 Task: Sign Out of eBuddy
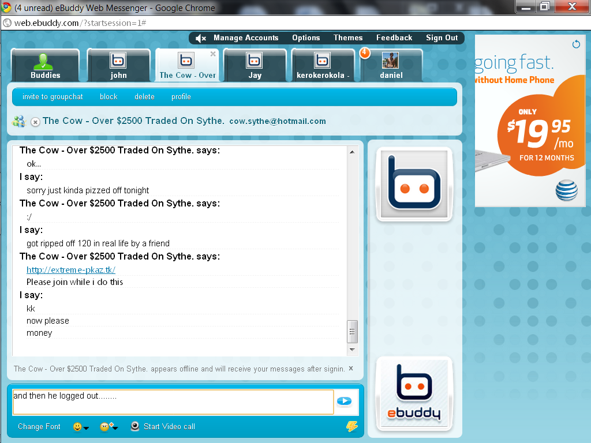(442, 37)
